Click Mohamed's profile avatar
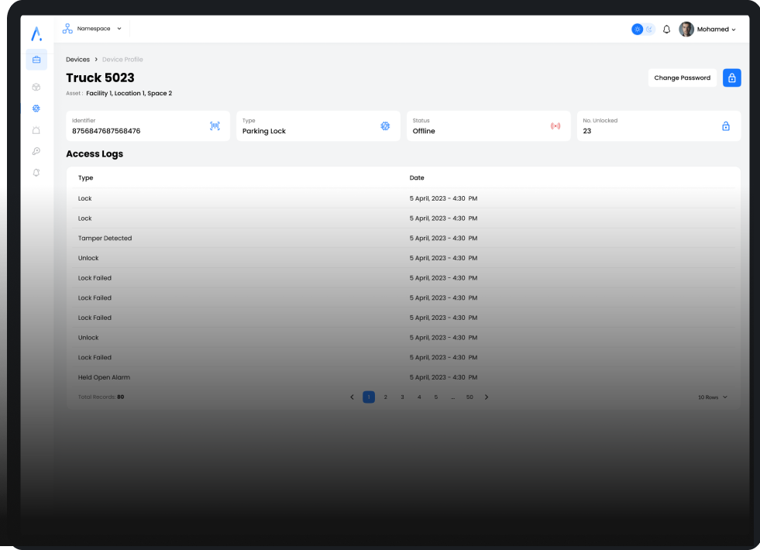This screenshot has width=760, height=550. (x=686, y=29)
